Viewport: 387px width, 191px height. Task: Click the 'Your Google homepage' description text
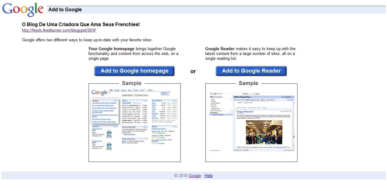pyautogui.click(x=134, y=53)
